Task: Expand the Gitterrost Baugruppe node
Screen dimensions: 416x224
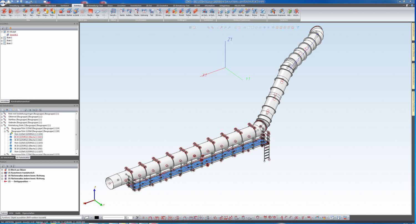Action: 2,117
